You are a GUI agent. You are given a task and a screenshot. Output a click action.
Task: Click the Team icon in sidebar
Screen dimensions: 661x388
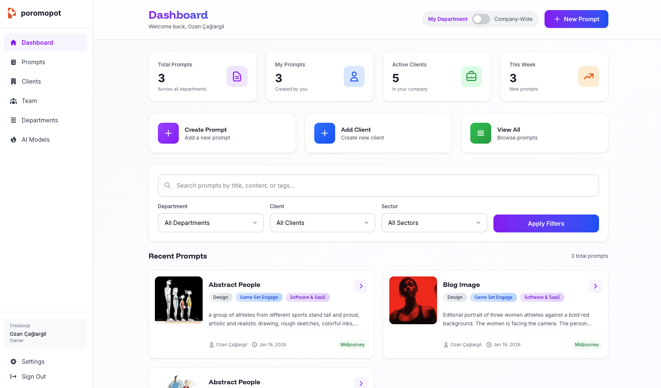pos(13,101)
